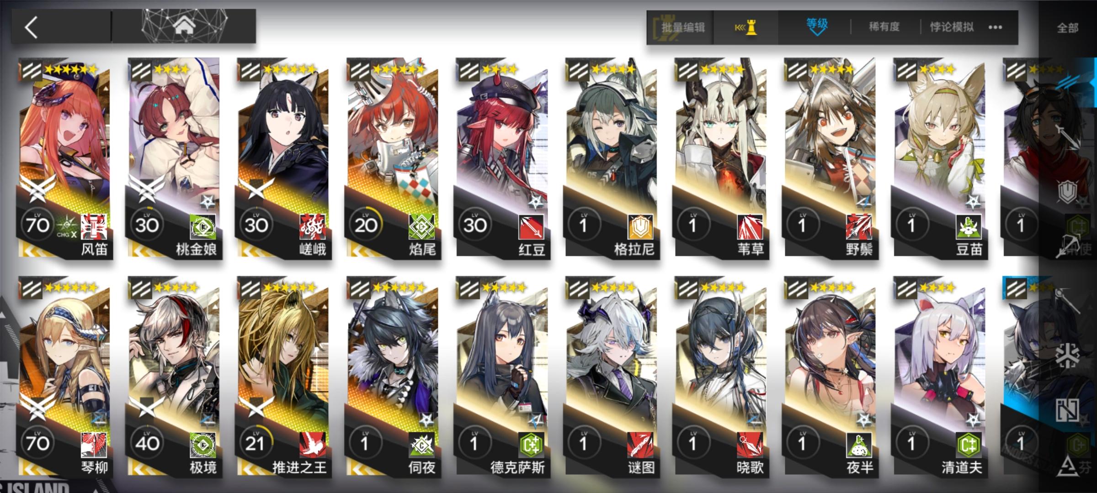Image resolution: width=1097 pixels, height=493 pixels.
Task: Expand the three-line menu on 琴柳 card
Action: (31, 289)
